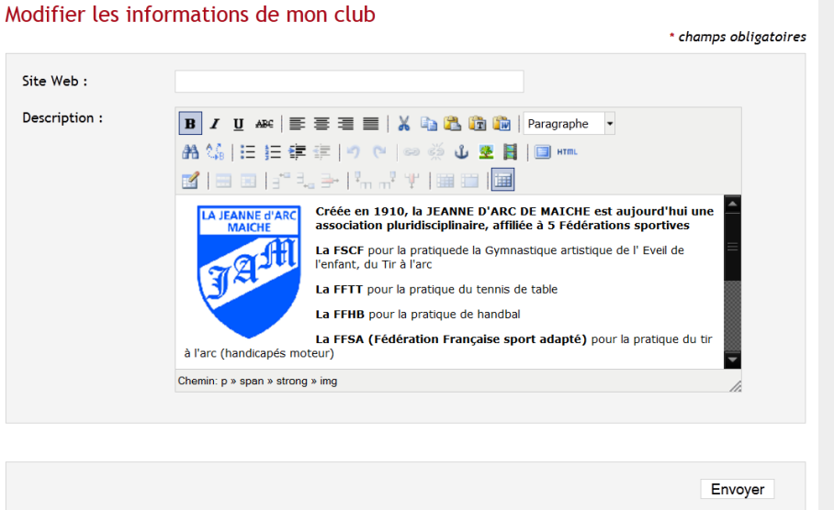The height and width of the screenshot is (510, 834).
Task: Select 'span' in the Chemin path
Action: [x=252, y=381]
